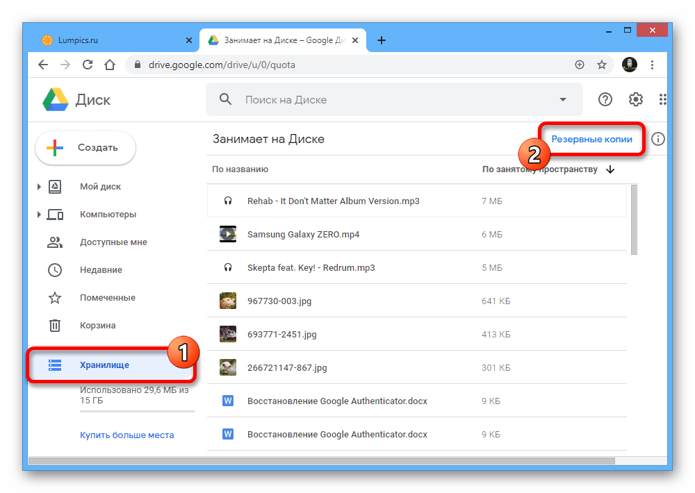Viewport: 695px width, 493px height.
Task: Click the vertical file list scrollbar
Action: click(x=634, y=219)
